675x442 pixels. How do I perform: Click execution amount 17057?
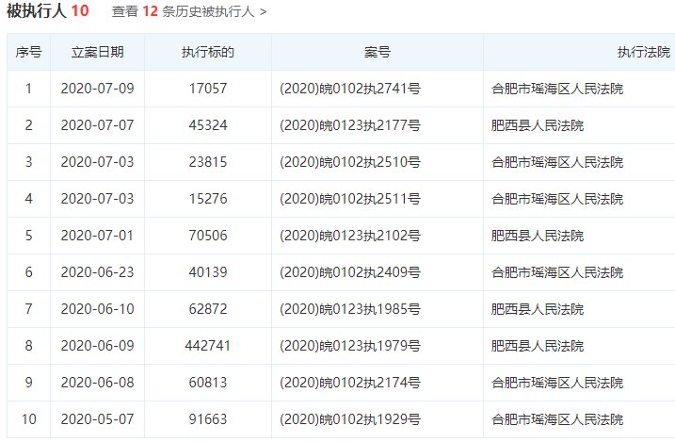pyautogui.click(x=208, y=89)
